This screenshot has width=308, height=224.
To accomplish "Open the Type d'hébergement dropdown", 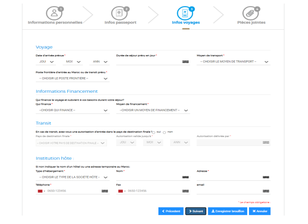I will pos(72,177).
